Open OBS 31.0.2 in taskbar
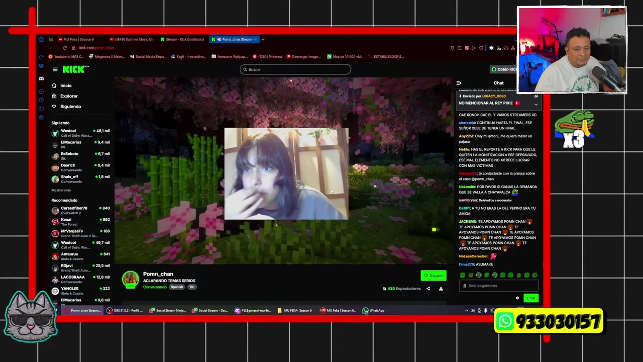This screenshot has width=643, height=362. [125, 310]
